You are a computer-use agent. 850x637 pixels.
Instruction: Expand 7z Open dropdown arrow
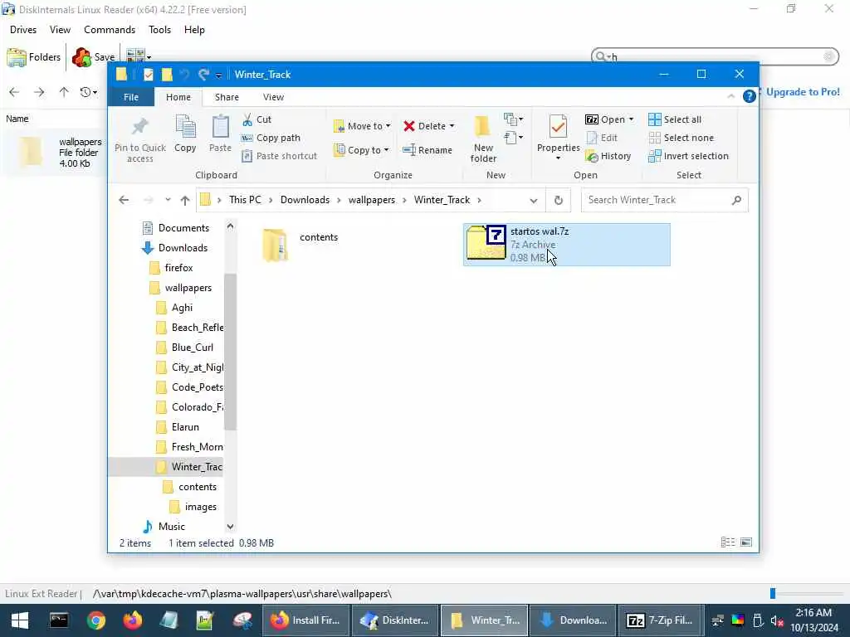click(x=631, y=119)
